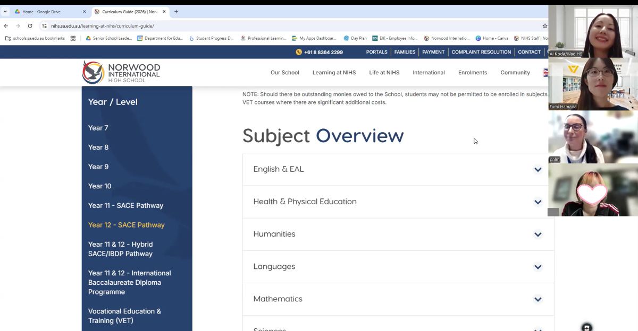638x331 pixels.
Task: Close the Home - Google Drive tab
Action: click(84, 12)
